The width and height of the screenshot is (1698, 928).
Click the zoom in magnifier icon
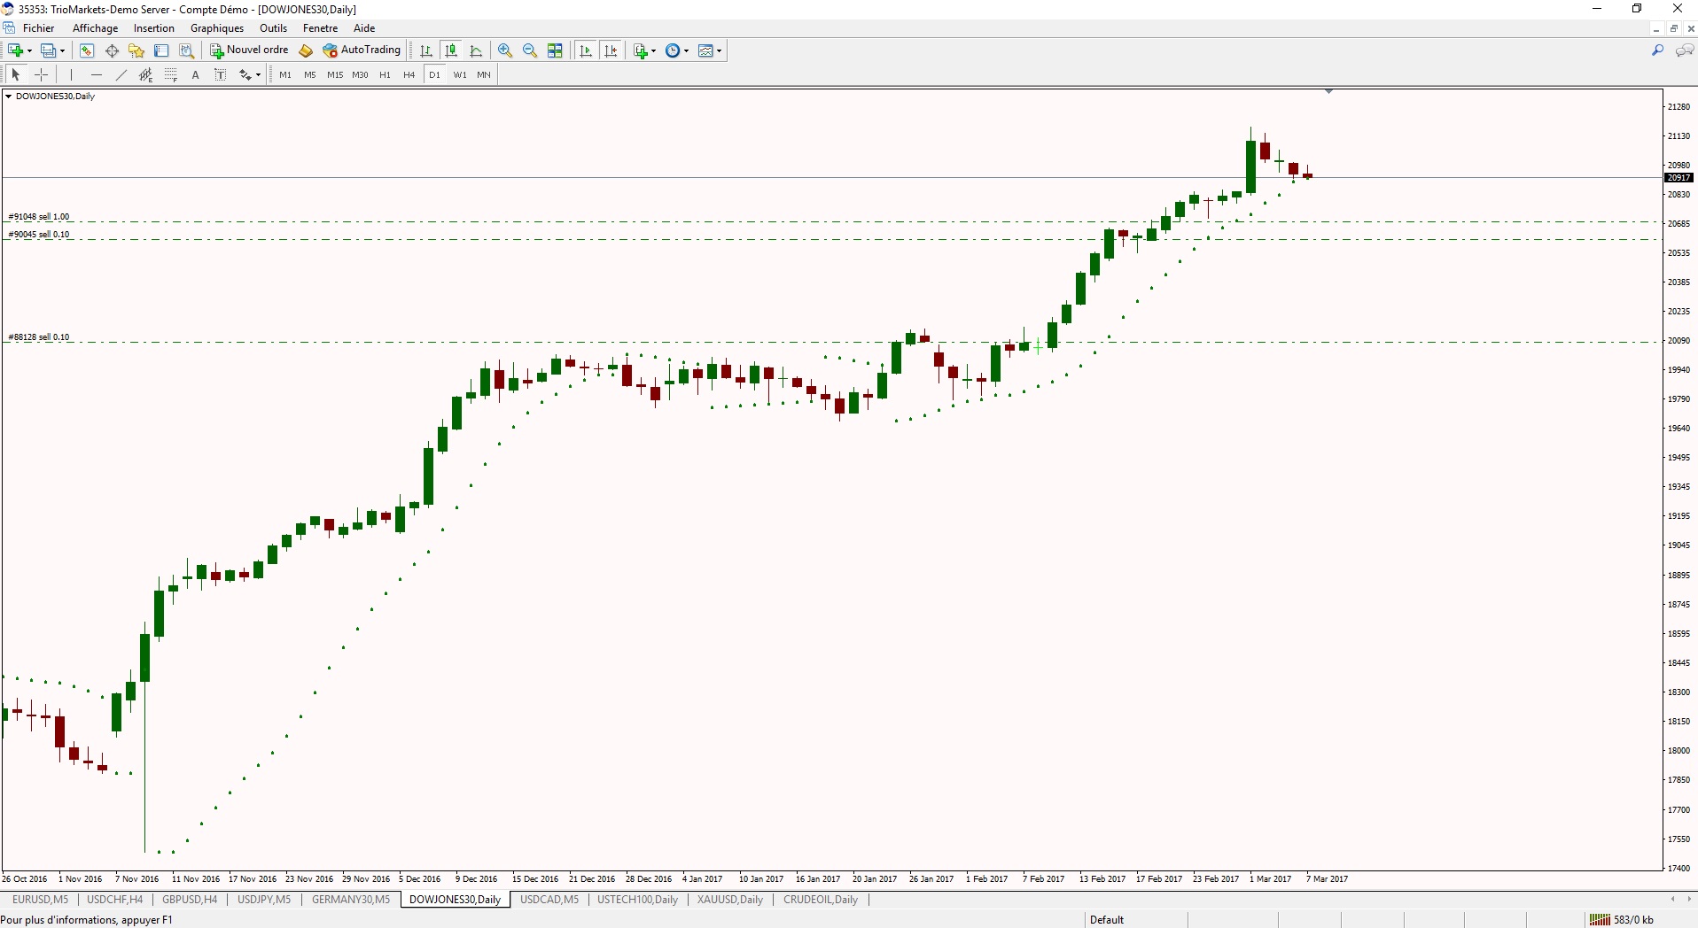pyautogui.click(x=505, y=50)
